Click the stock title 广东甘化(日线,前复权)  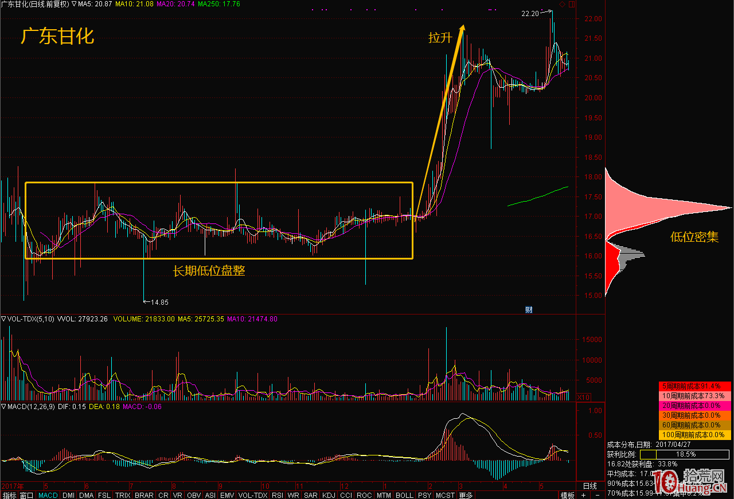(34, 4)
